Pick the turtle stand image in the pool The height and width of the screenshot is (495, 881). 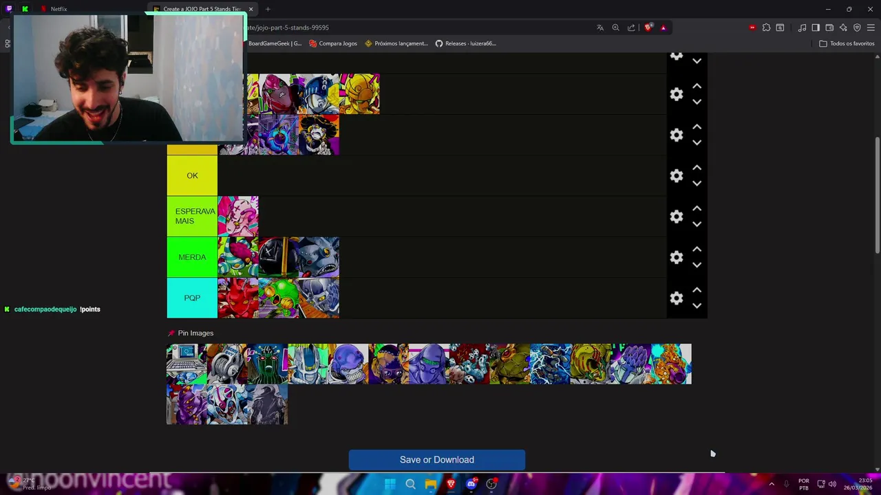pos(510,364)
